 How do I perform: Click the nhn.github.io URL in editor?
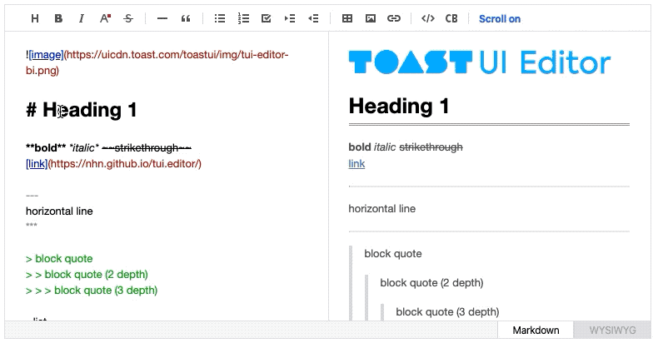(x=125, y=163)
